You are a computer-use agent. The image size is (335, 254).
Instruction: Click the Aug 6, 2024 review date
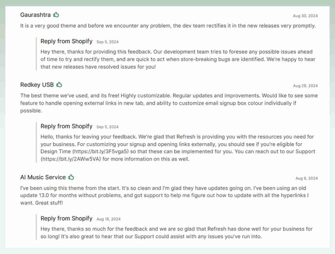click(306, 178)
